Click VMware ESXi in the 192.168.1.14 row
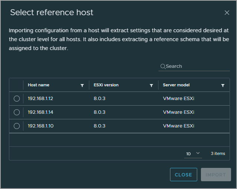 (179, 112)
